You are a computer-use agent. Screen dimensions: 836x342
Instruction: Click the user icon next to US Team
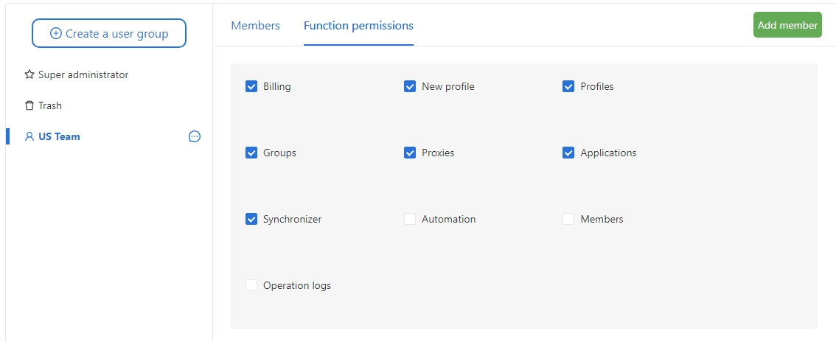point(29,136)
